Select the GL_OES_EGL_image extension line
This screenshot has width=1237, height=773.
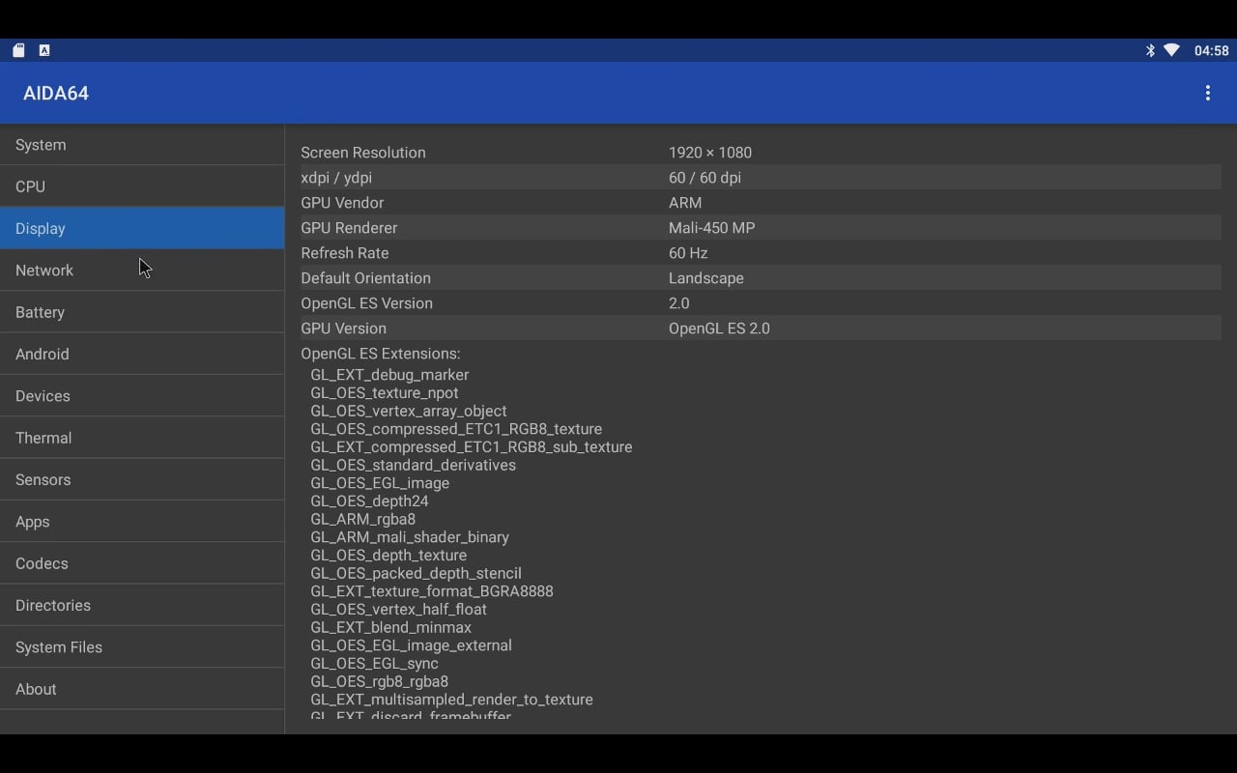[380, 483]
